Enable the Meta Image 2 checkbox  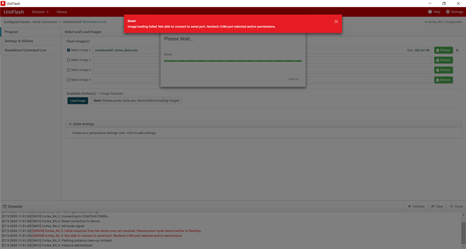pyautogui.click(x=69, y=60)
